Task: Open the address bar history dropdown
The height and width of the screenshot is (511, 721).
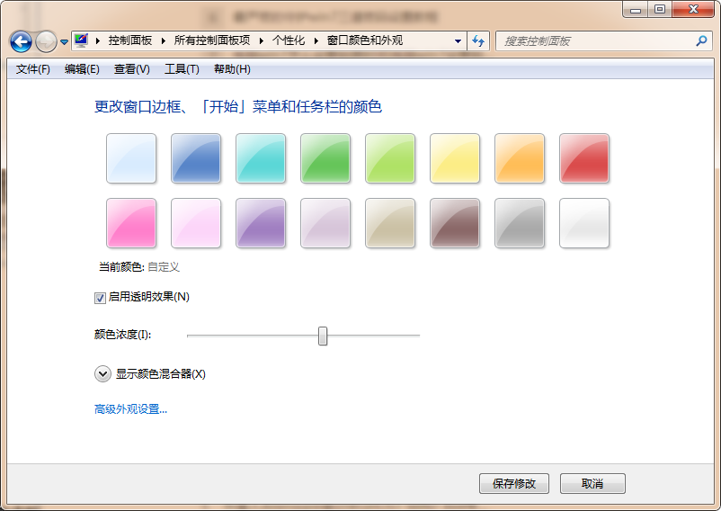Action: pyautogui.click(x=458, y=40)
